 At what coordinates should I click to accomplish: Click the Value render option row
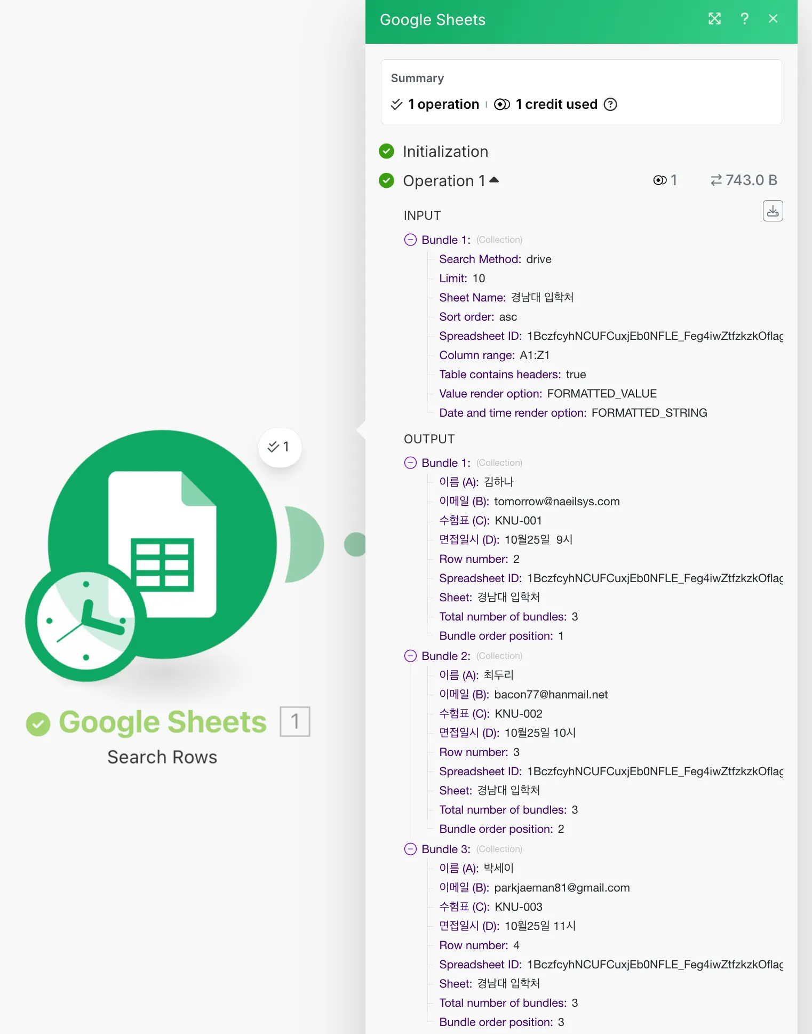click(x=548, y=394)
